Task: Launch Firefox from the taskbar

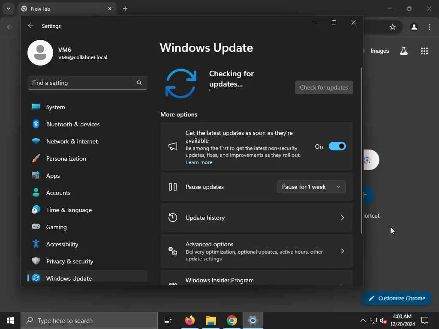Action: (190, 320)
